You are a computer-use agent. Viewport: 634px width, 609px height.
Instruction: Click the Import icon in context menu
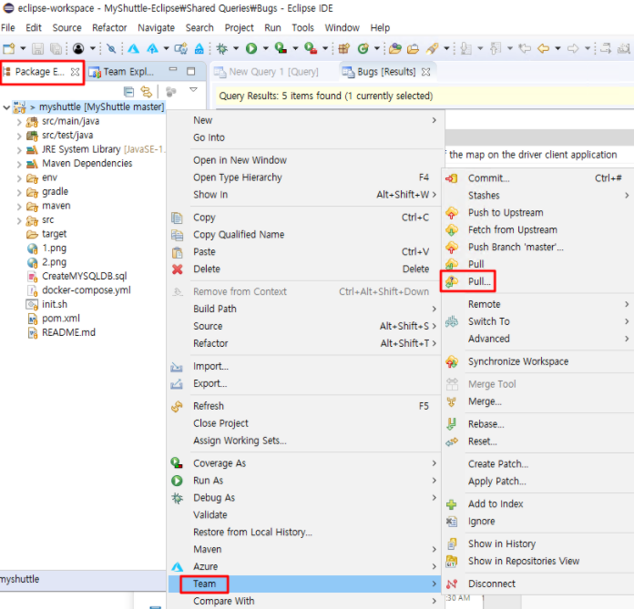pyautogui.click(x=177, y=367)
